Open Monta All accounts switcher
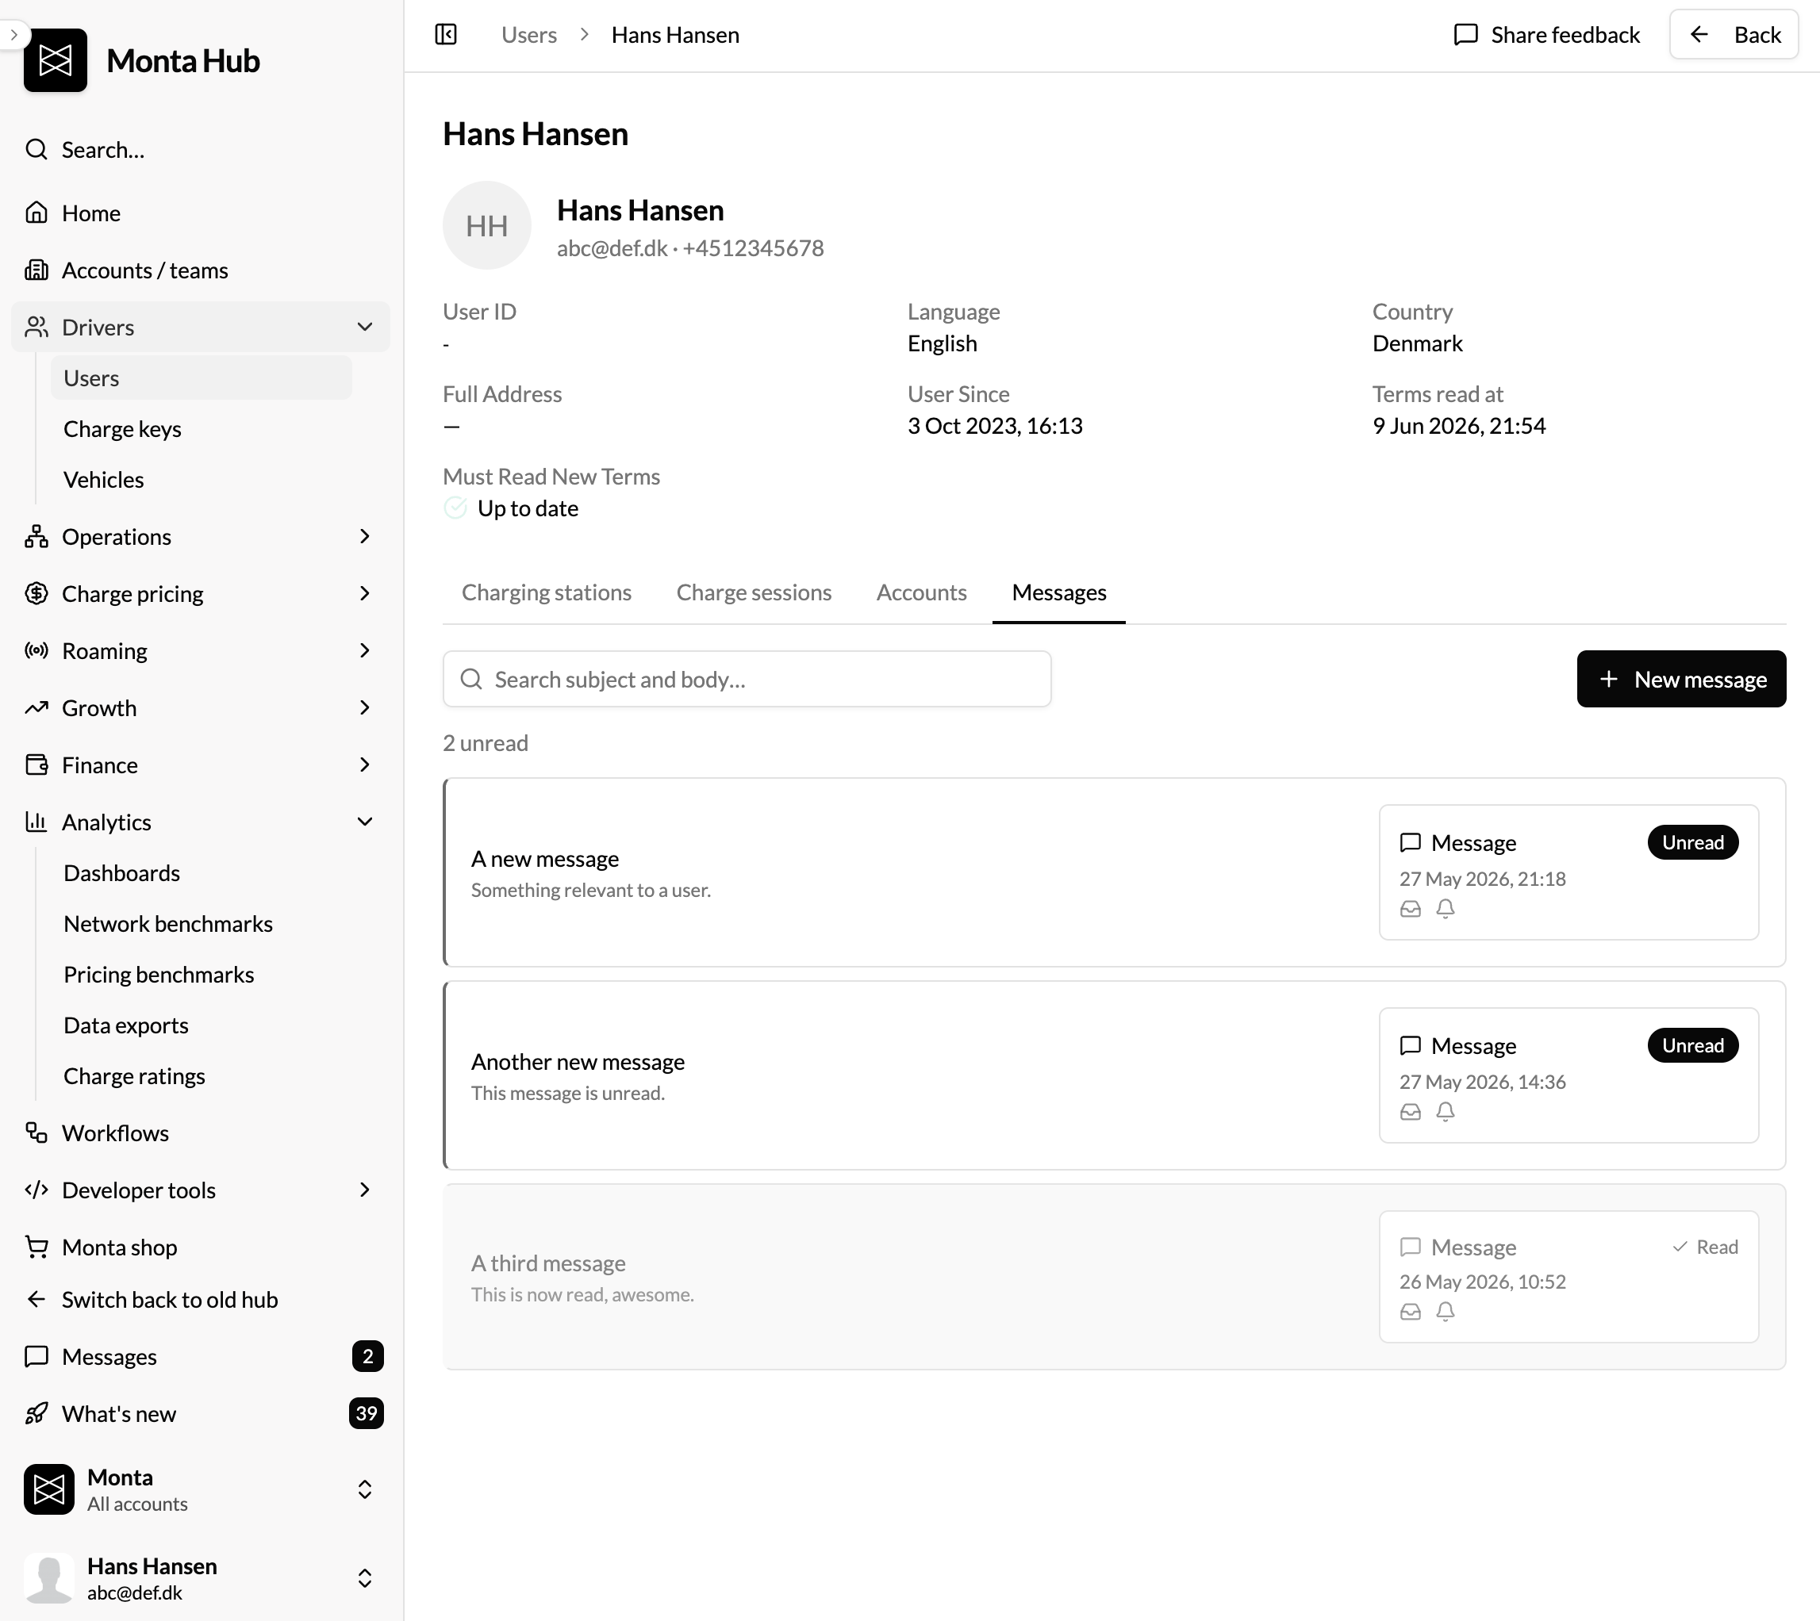Screen dimensions: 1820x1621 pos(201,1489)
